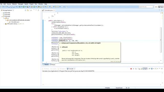Terminate the program with red stop icon
The image size is (164, 92).
pos(131,69)
